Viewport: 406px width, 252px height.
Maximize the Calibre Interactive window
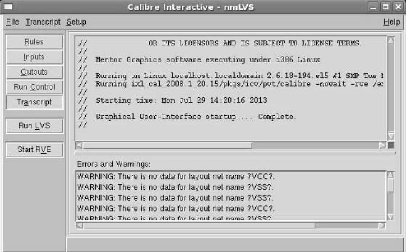(386, 7)
